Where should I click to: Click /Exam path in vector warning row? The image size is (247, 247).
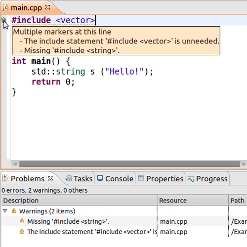click(239, 232)
